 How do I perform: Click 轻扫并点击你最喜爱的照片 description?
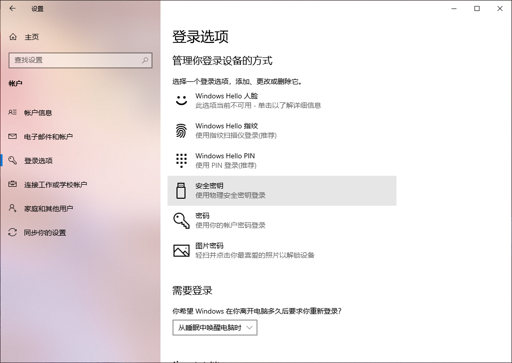point(255,255)
